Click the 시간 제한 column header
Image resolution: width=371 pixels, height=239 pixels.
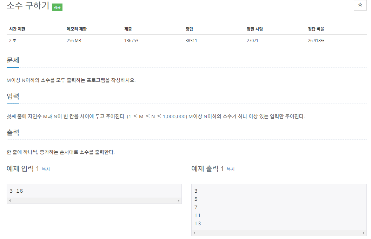(17, 29)
